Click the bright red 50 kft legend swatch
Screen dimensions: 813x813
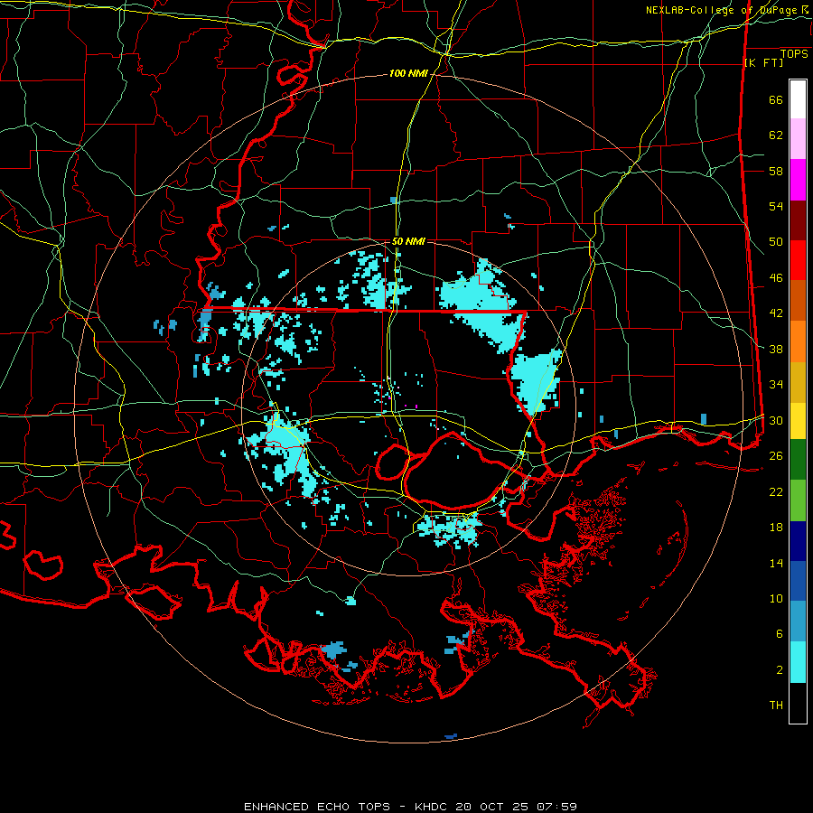click(798, 260)
